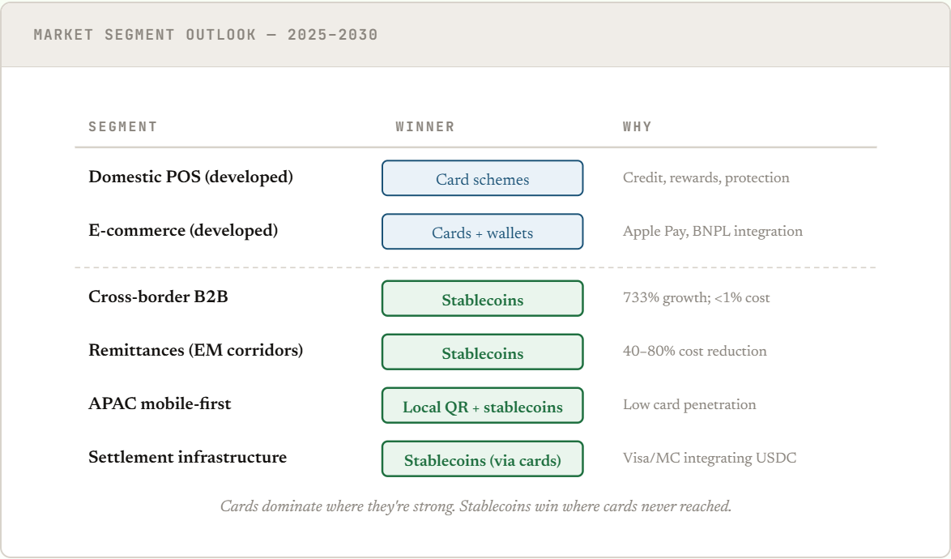The width and height of the screenshot is (951, 559).
Task: Click the Card schemes winner badge
Action: point(482,178)
